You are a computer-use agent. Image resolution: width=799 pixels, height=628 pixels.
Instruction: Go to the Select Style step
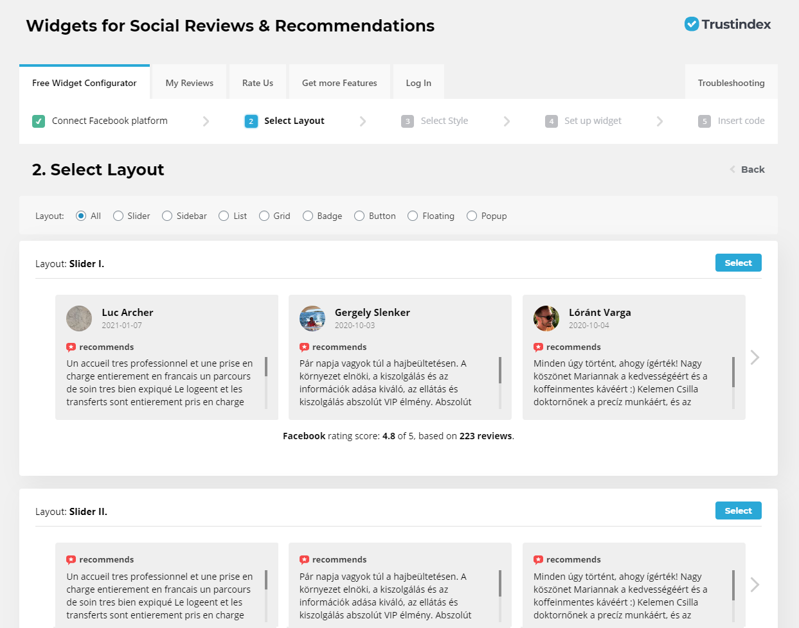tap(444, 121)
